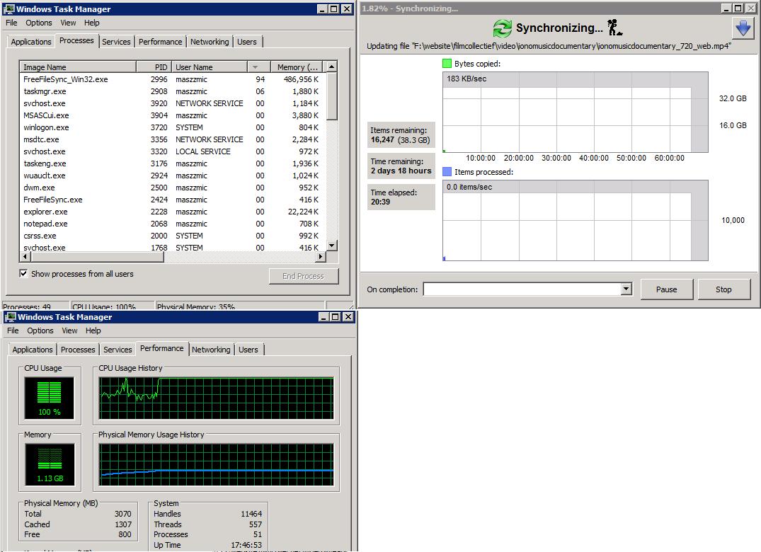This screenshot has height=552, width=761.
Task: Select MSASCui.exe process row
Action: [x=172, y=115]
